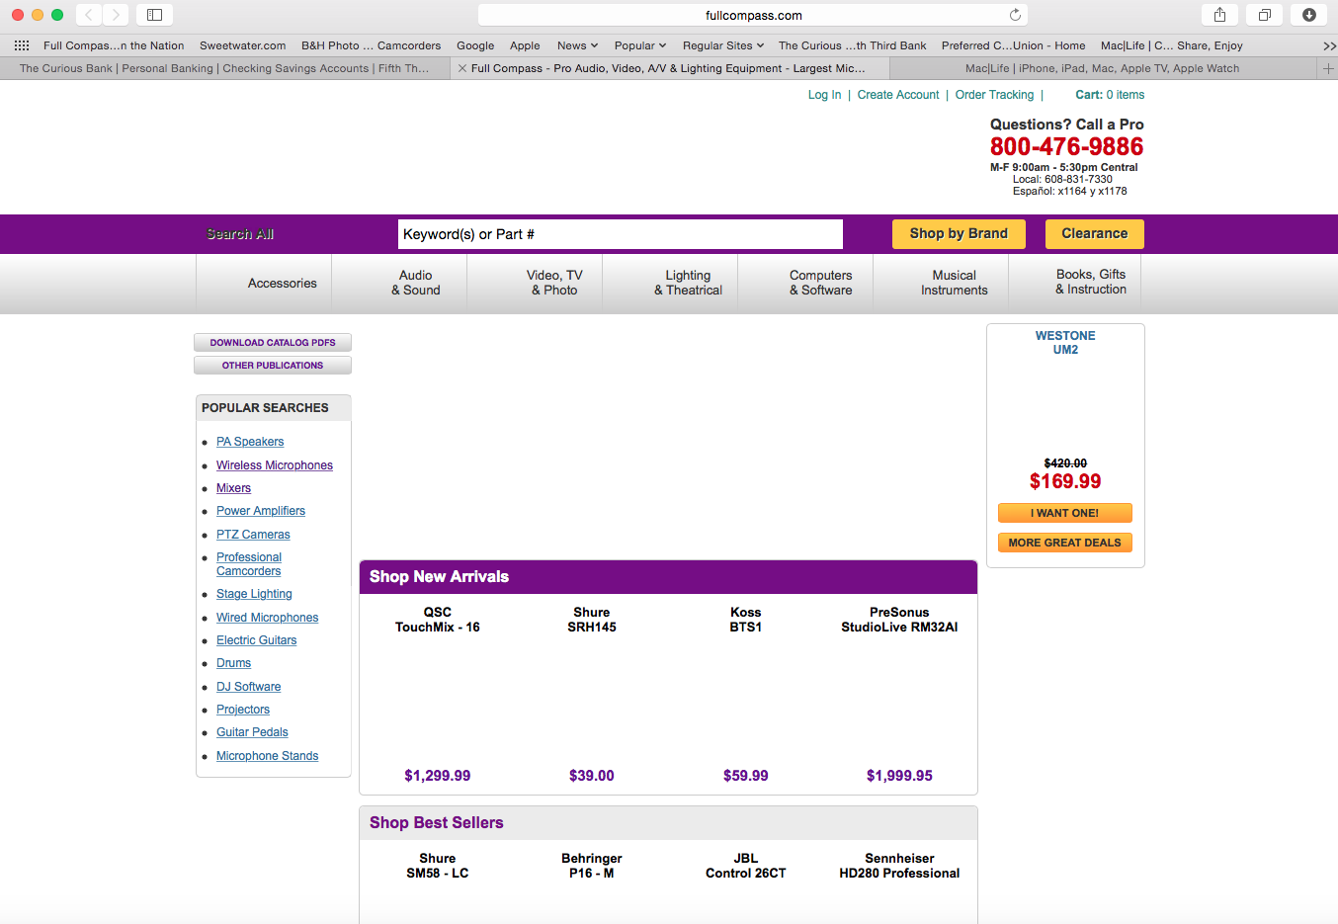Open the PreSonus StudioLive RM32AI product
The width and height of the screenshot is (1338, 924).
point(899,620)
